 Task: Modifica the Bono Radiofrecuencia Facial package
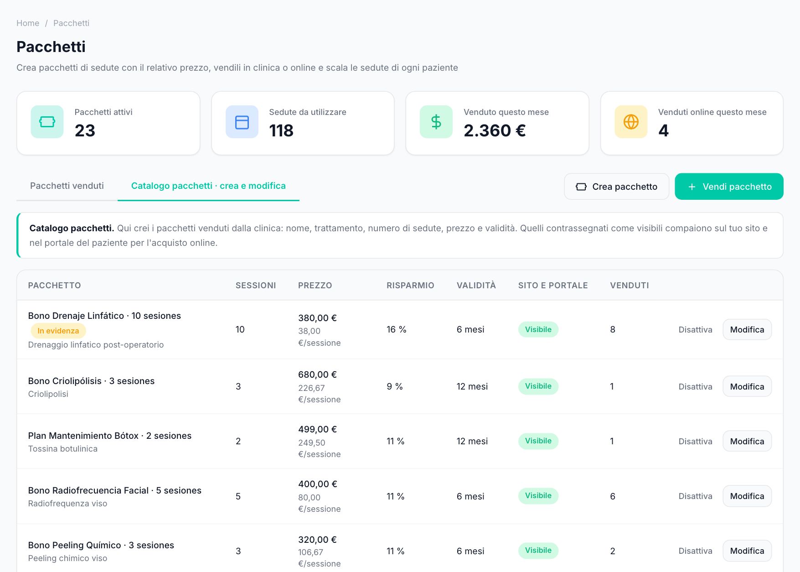pos(747,496)
